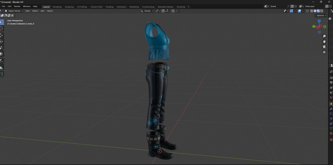Pick the Move tool
Viewport: 333px width, 165px height.
tap(1, 35)
